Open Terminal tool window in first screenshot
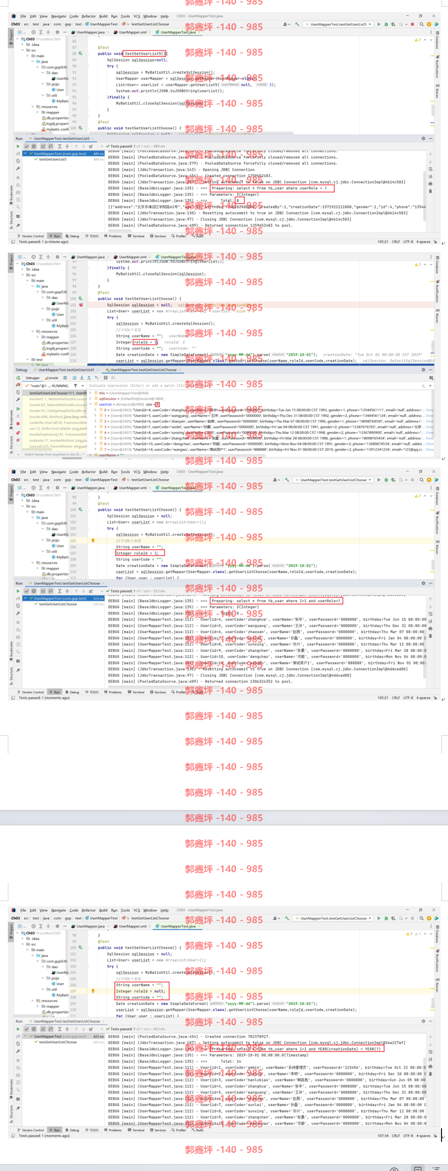 tap(136, 236)
